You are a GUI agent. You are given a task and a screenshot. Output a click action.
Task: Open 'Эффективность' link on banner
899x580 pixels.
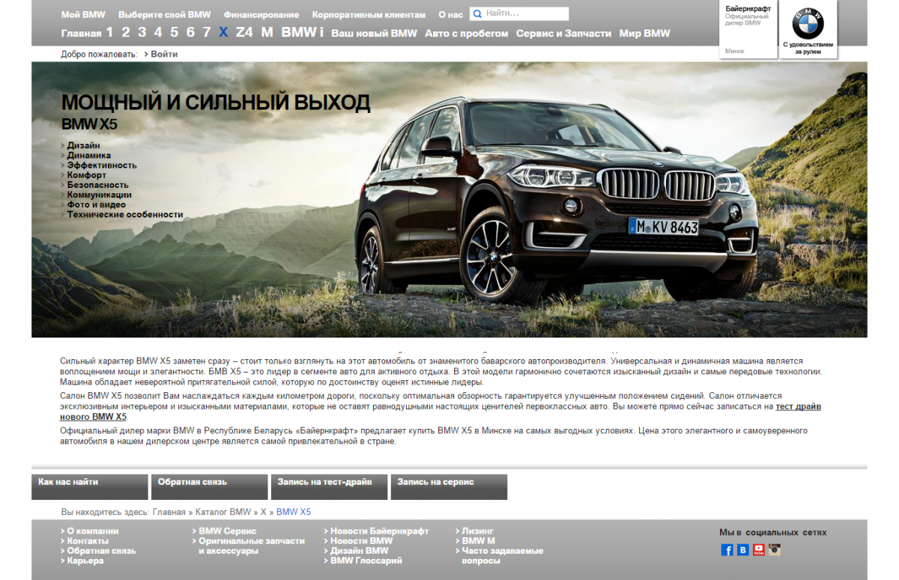[x=102, y=165]
